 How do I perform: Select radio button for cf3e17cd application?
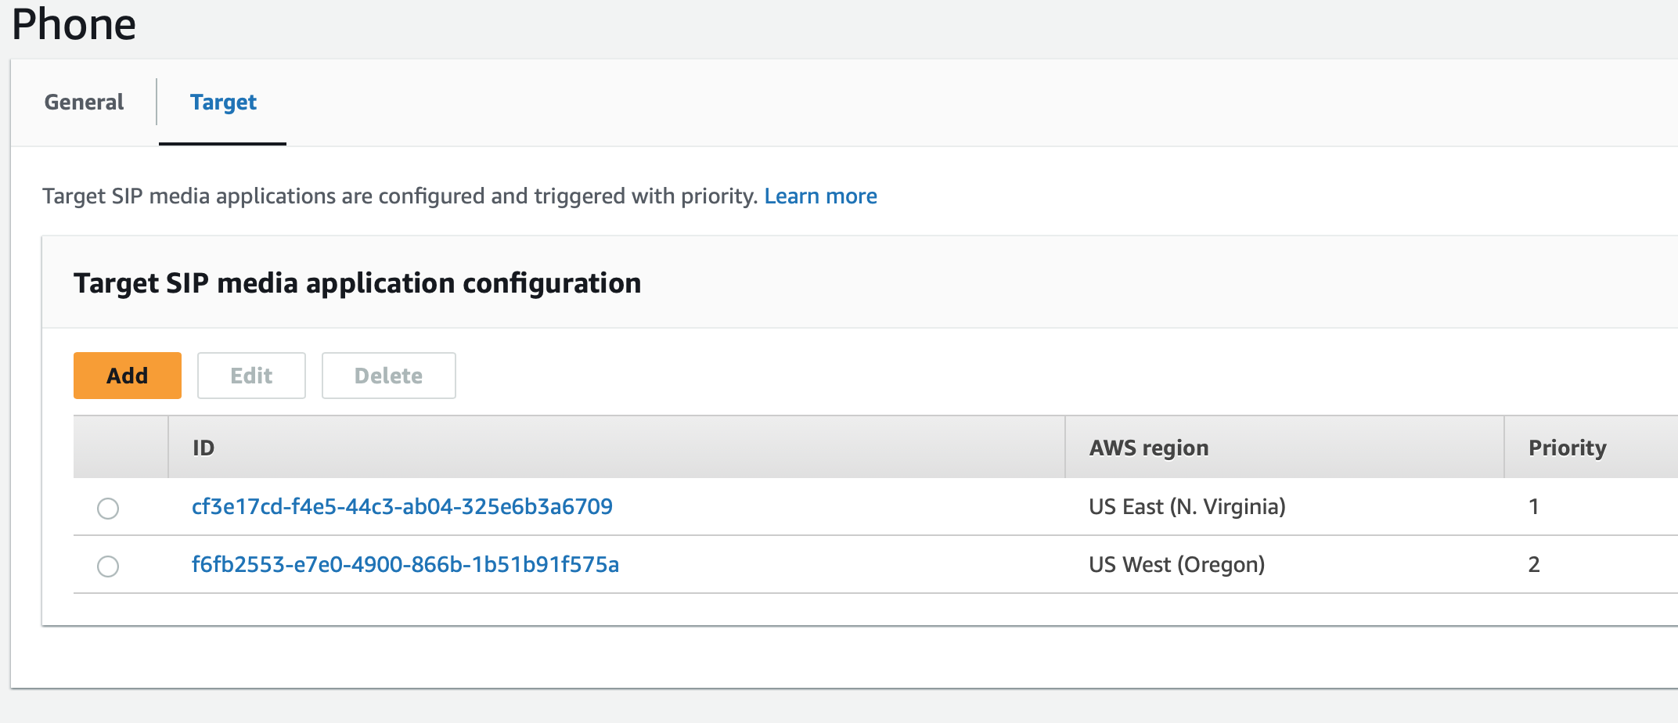(108, 508)
